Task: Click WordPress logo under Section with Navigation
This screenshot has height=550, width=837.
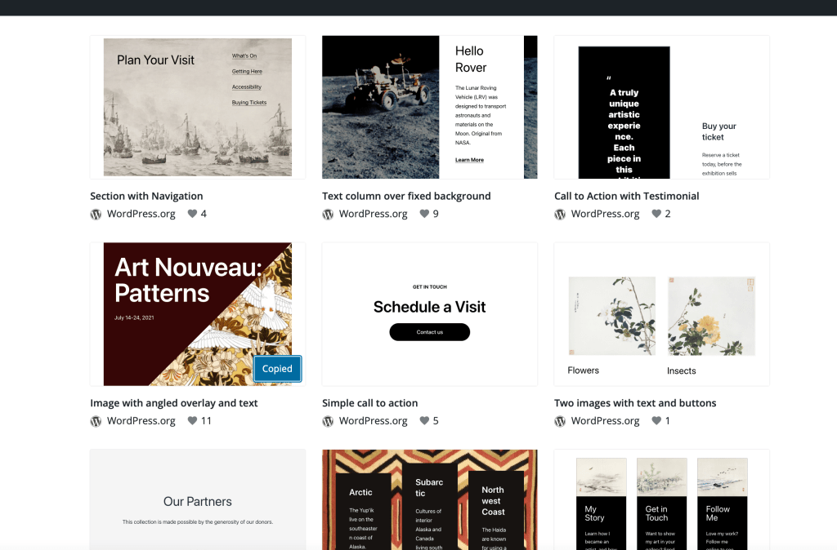Action: tap(96, 215)
